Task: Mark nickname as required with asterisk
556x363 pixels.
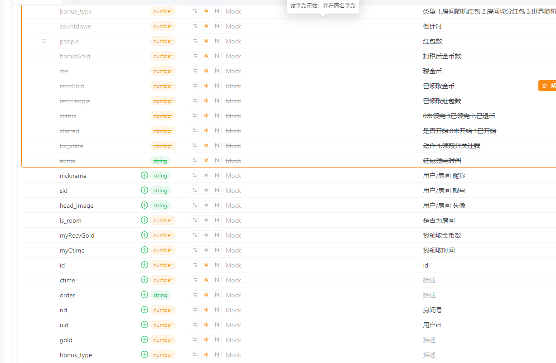Action: (x=206, y=175)
